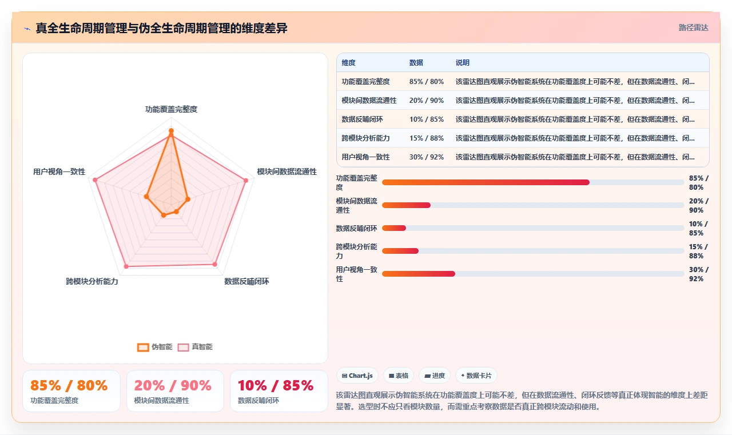Click the 用户视角一致性 axis label on the radar chart

click(59, 171)
